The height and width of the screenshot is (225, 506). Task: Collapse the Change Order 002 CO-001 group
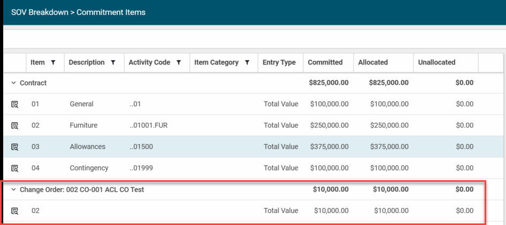pos(13,189)
